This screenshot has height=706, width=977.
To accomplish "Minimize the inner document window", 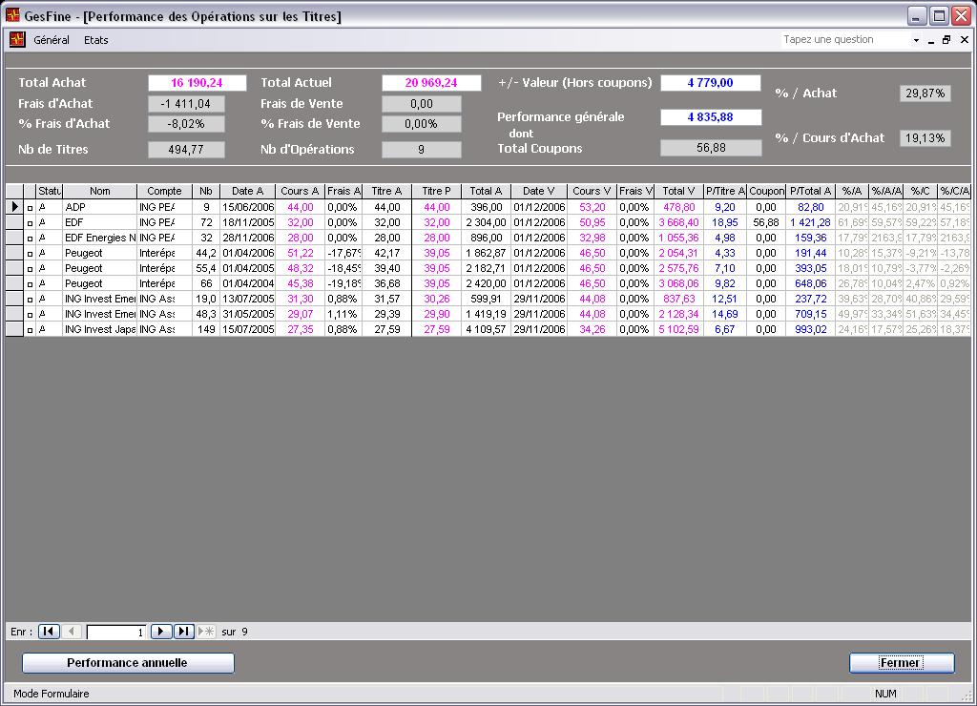I will 931,40.
